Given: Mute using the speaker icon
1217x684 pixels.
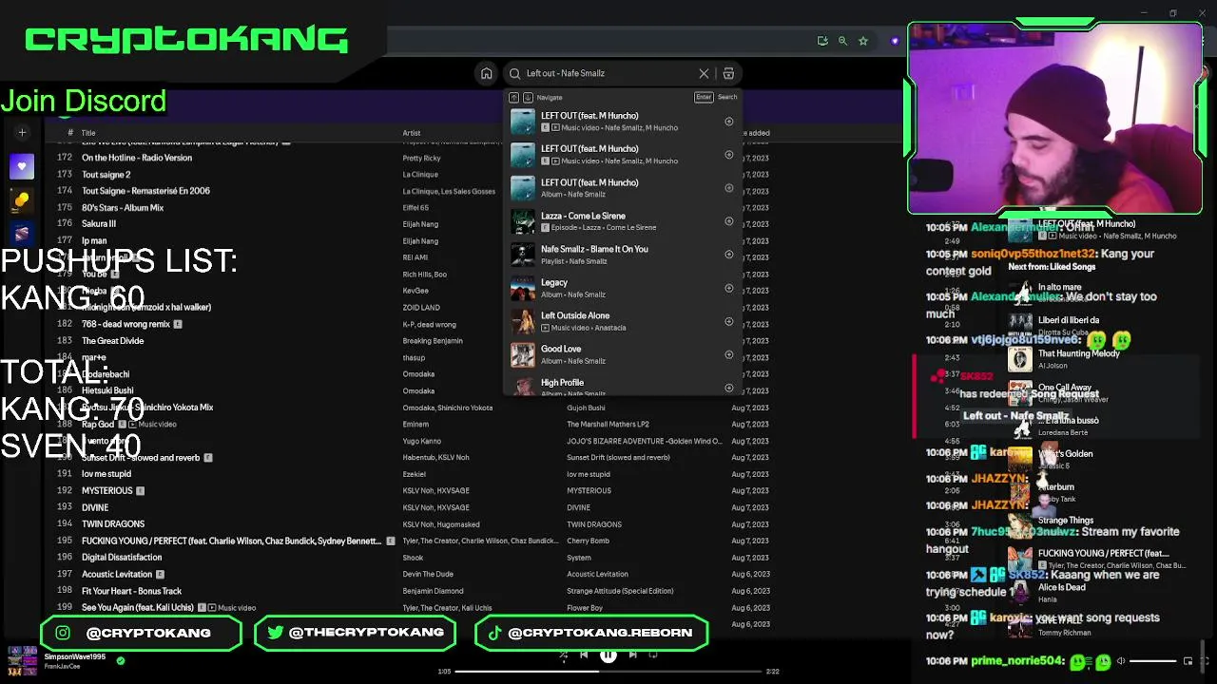Looking at the screenshot, I should [1120, 661].
